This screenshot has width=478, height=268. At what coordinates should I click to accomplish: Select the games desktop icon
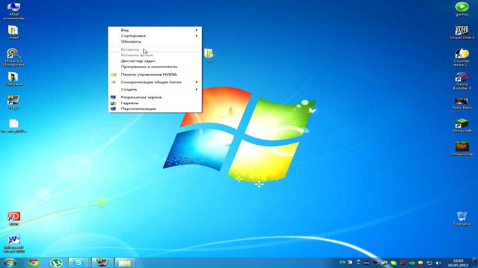click(x=462, y=9)
